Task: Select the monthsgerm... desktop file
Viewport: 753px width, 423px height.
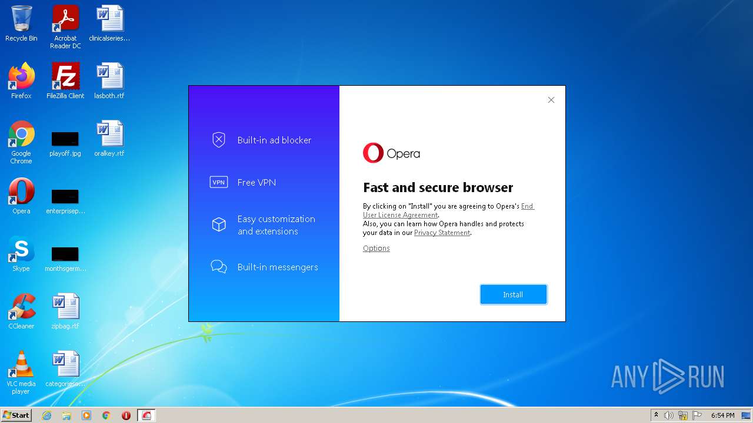Action: click(x=65, y=258)
